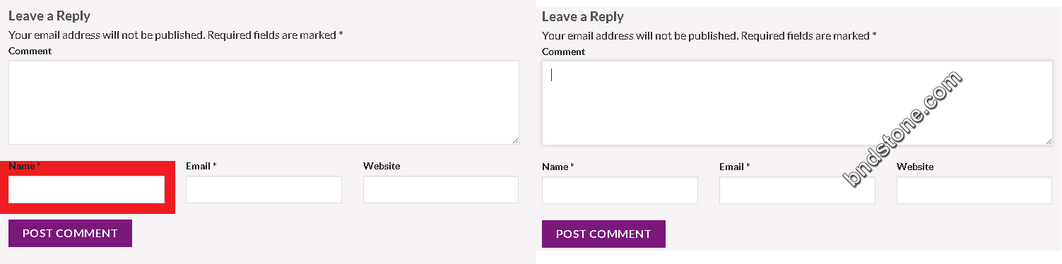Click the left form's Leave a Reply heading
Image resolution: width=1062 pixels, height=264 pixels.
tap(49, 16)
